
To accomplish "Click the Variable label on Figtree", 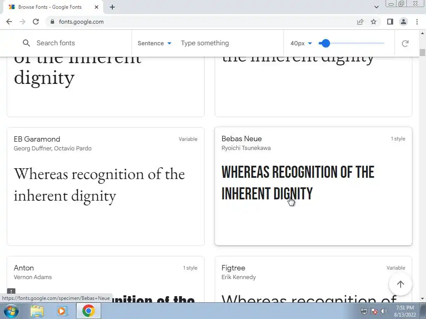I will (x=396, y=268).
